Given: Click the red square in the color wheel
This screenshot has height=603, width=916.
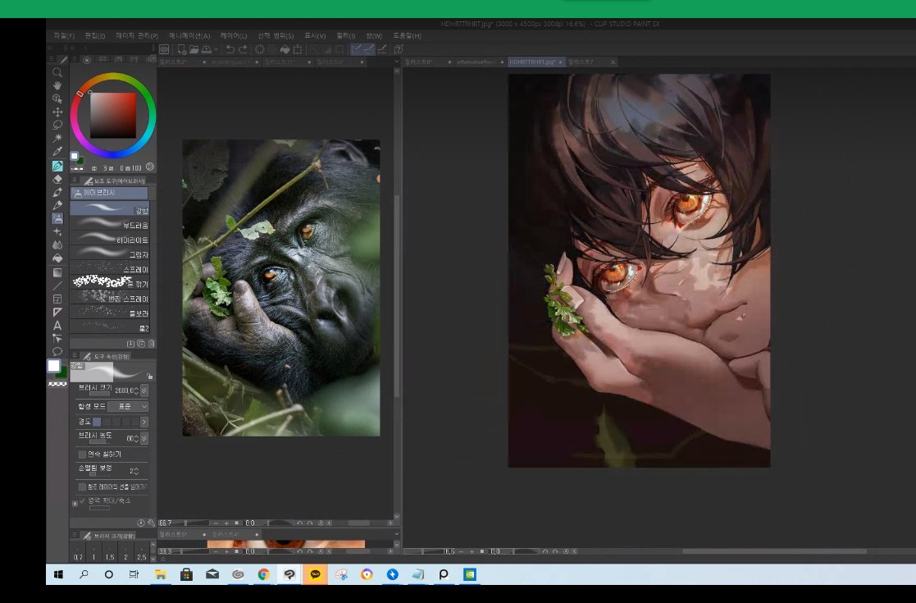Looking at the screenshot, I should click(x=112, y=115).
